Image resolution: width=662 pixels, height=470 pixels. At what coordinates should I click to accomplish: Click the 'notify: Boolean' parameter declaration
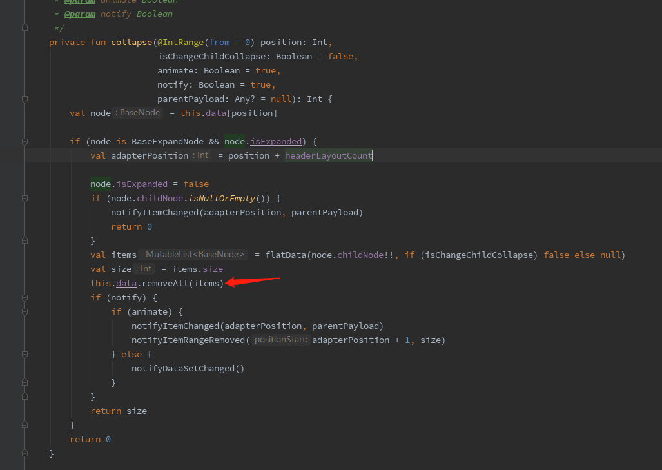[x=196, y=85]
